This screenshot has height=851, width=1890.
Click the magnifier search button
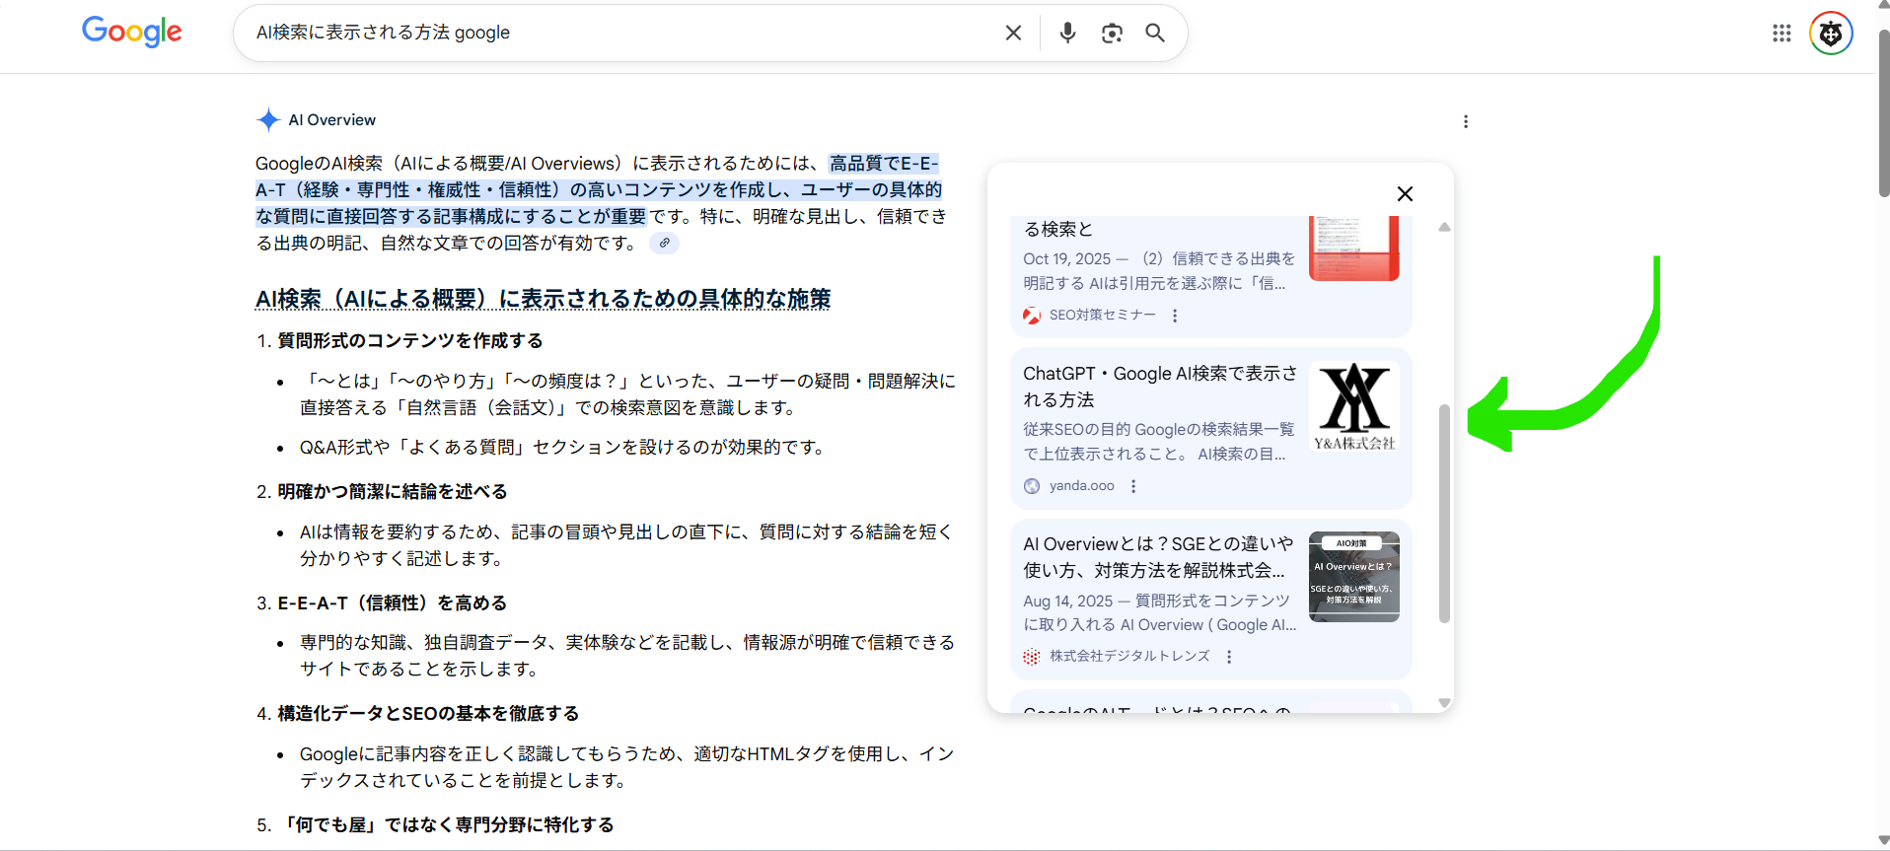[1155, 33]
